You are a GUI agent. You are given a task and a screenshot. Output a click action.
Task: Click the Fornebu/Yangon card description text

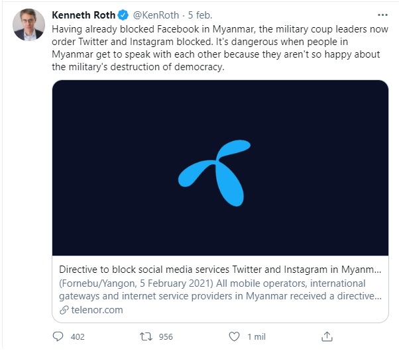[x=219, y=289]
